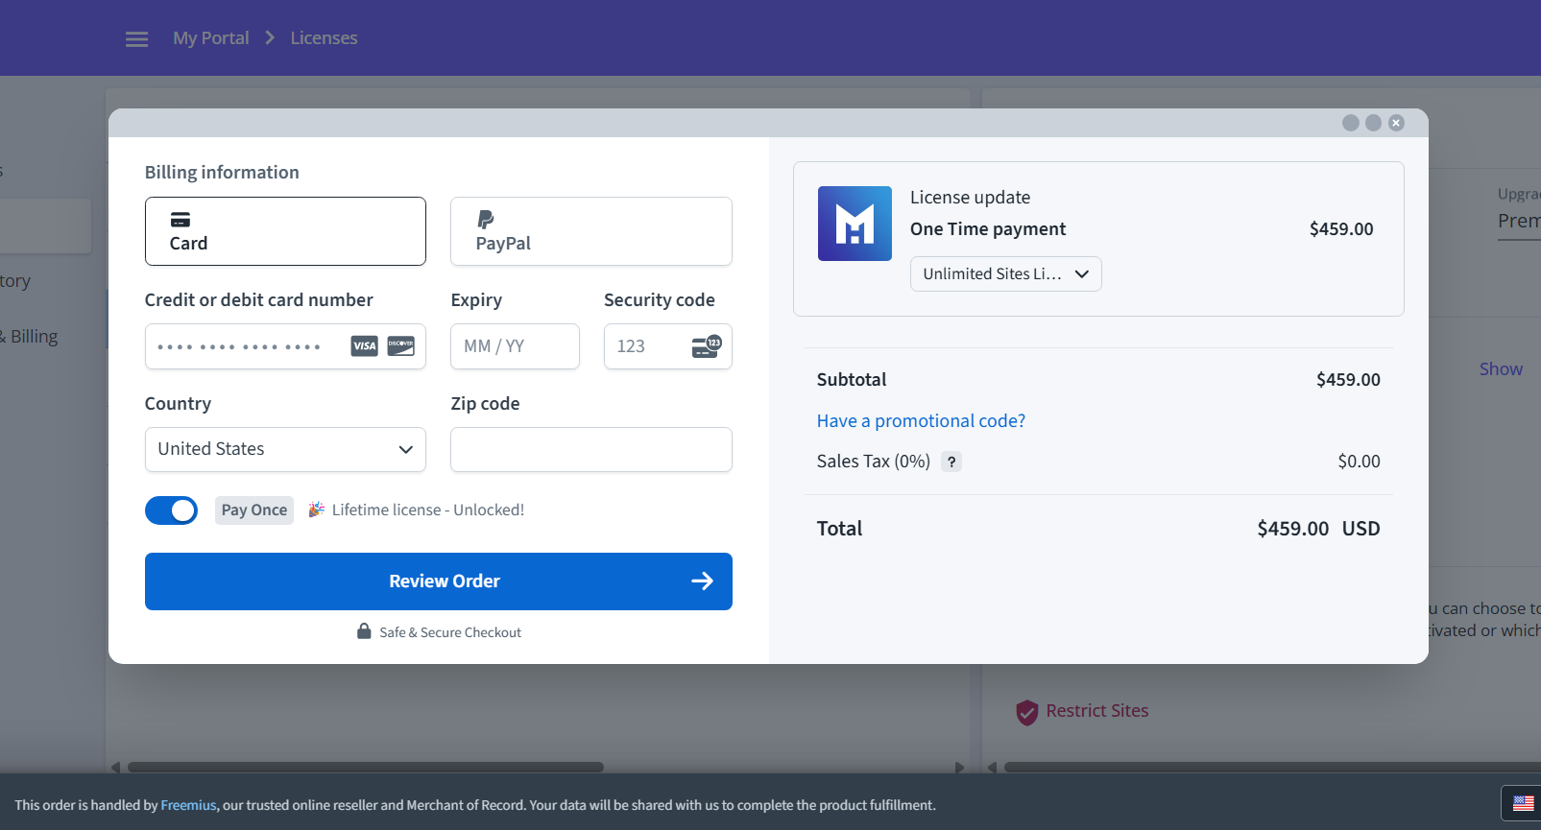The image size is (1541, 830).
Task: Open Licenses breadcrumb item
Action: tap(324, 38)
